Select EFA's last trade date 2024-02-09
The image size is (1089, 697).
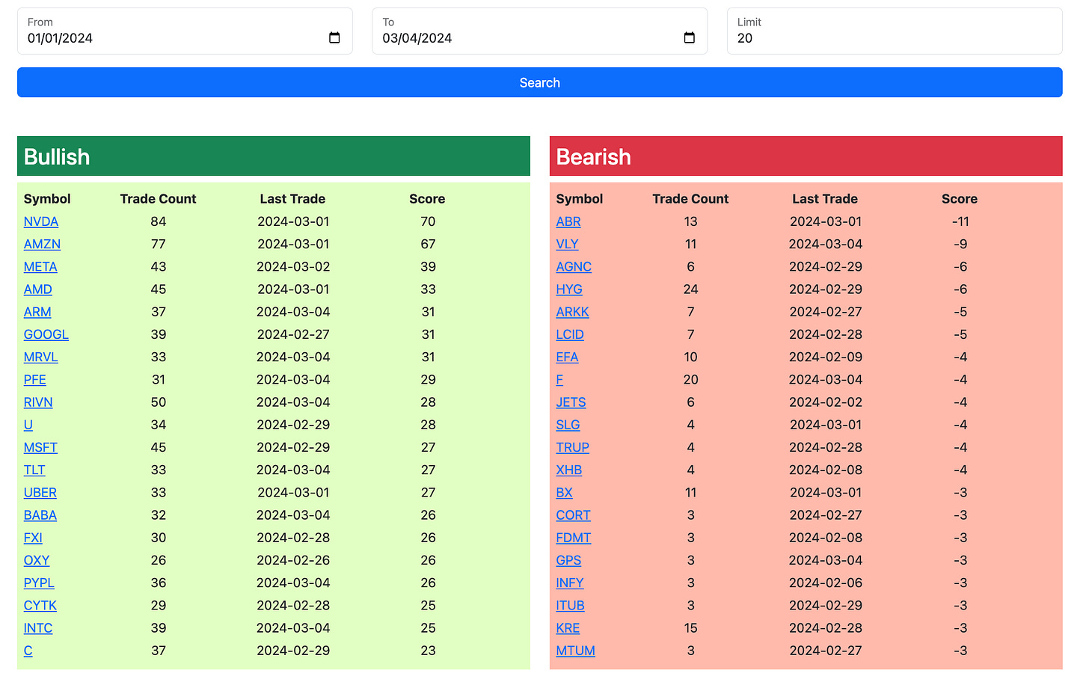tap(826, 357)
